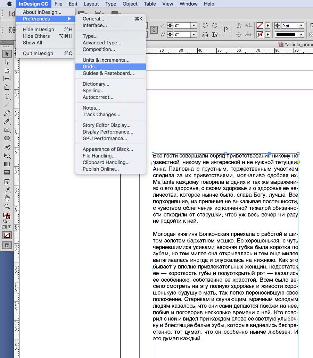
Task: Open Grids... preferences
Action: tap(91, 67)
